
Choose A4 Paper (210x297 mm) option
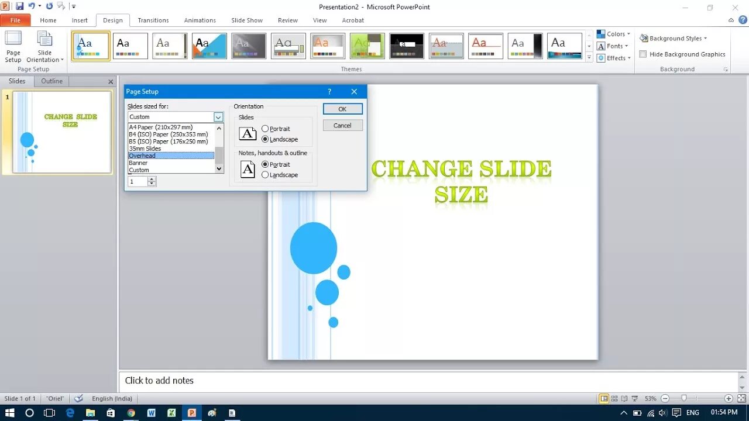(171, 127)
